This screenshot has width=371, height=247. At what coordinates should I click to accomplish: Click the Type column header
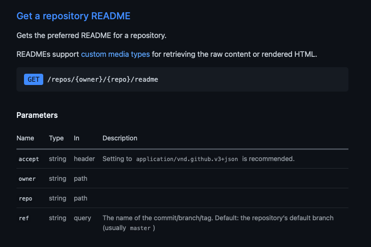click(x=56, y=138)
